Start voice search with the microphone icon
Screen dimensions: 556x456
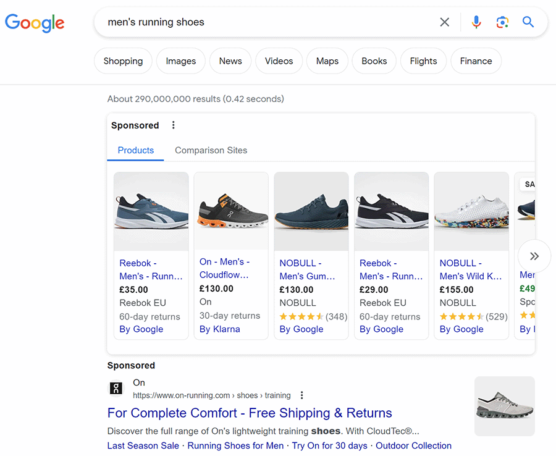point(476,22)
